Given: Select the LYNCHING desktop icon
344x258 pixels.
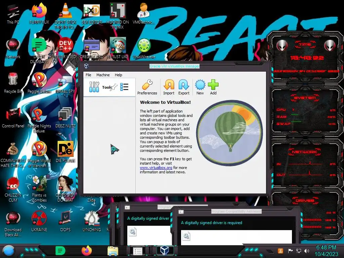Looking at the screenshot, I should coord(92,222).
